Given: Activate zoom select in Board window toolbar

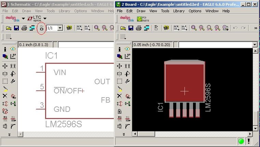Looking at the screenshot, I should tap(225, 28).
